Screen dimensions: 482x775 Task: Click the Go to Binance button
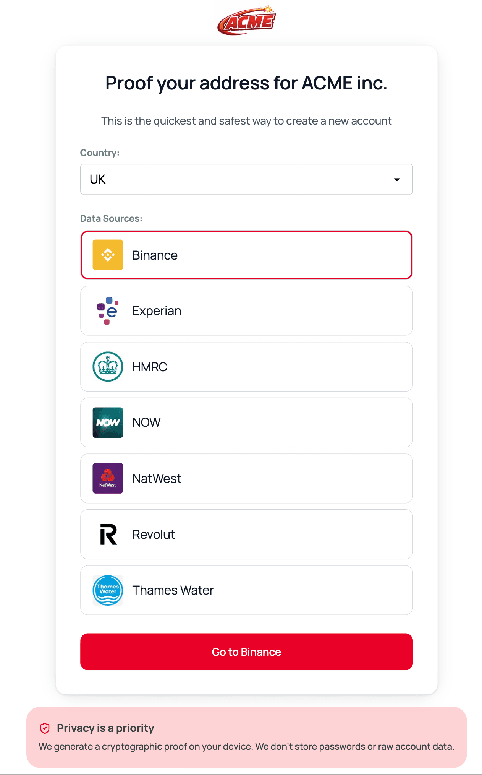point(246,652)
